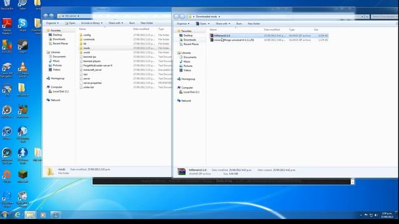
Task: Click Back arrow in My server window
Action: [46, 16]
